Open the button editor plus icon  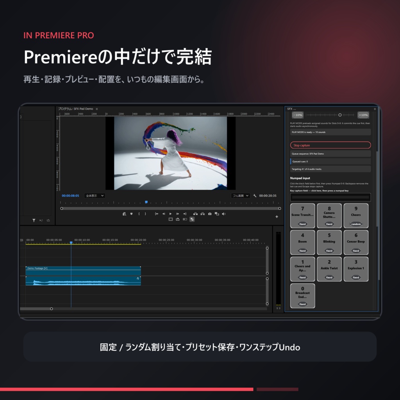[277, 216]
